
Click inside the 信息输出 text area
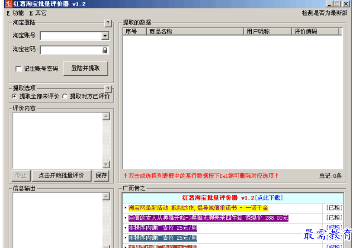(58, 220)
